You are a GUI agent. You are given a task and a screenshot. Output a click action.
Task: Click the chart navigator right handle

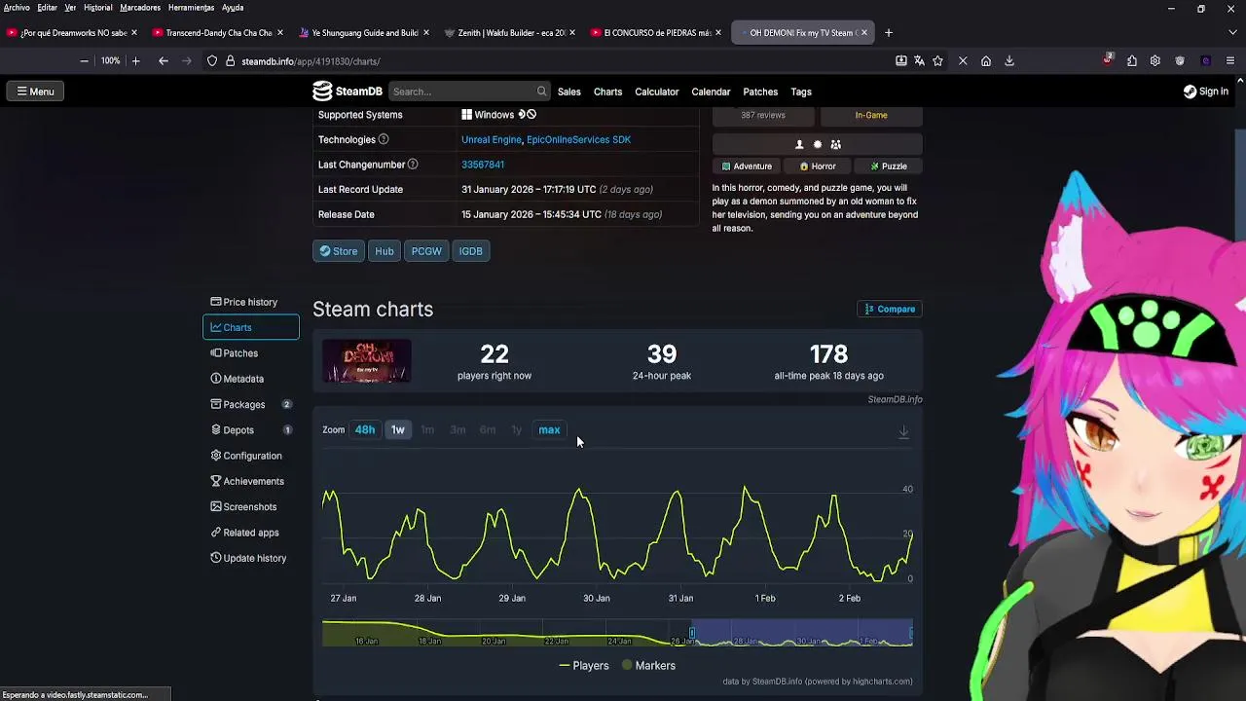(x=911, y=634)
